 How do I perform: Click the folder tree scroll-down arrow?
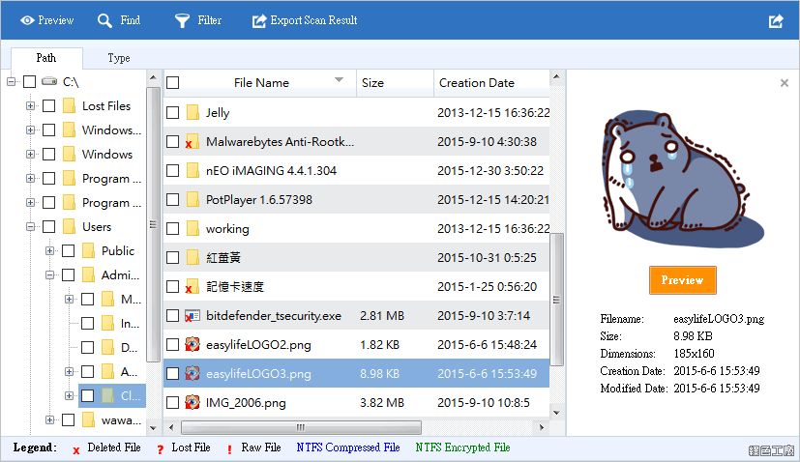pyautogui.click(x=153, y=427)
